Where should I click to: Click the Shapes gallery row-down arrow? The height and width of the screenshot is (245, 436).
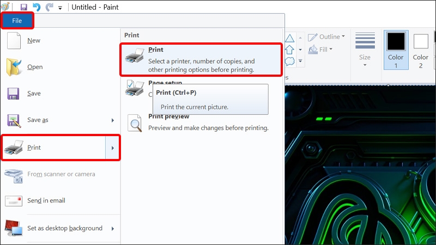[300, 50]
